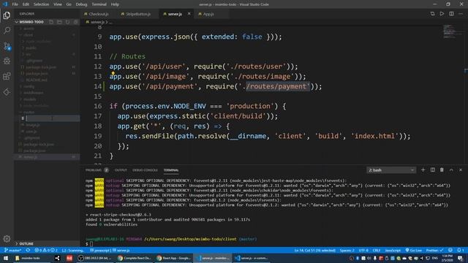
Task: Open the Terminal menu
Action: click(99, 4)
